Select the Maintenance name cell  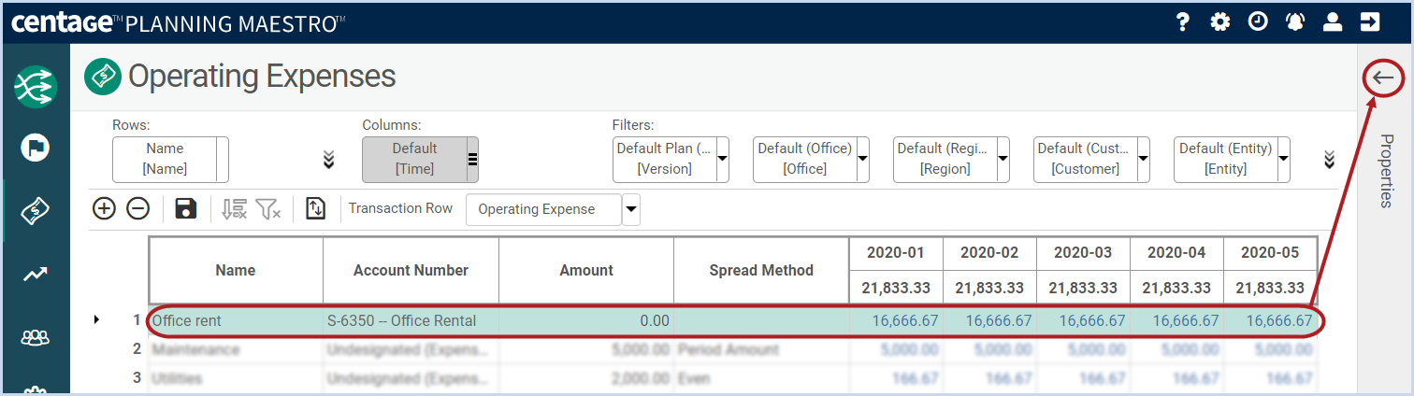236,349
